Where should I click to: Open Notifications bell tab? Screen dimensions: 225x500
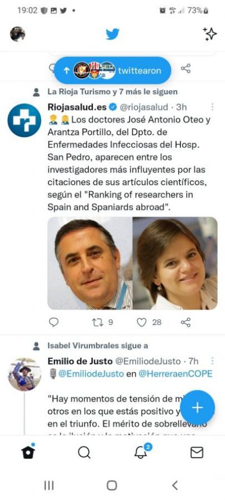click(141, 451)
